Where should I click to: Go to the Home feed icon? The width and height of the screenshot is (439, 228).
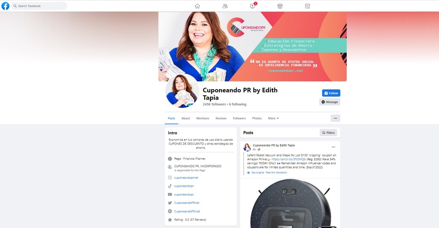[198, 6]
